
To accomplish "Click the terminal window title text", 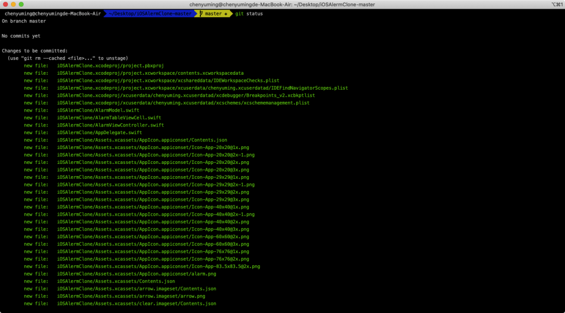I will [282, 4].
